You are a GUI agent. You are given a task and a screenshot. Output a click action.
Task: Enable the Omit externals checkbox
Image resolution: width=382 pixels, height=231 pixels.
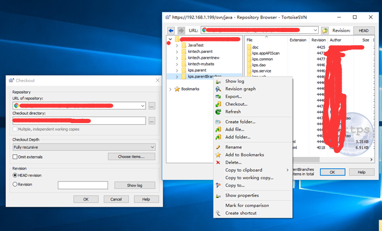tap(15, 157)
